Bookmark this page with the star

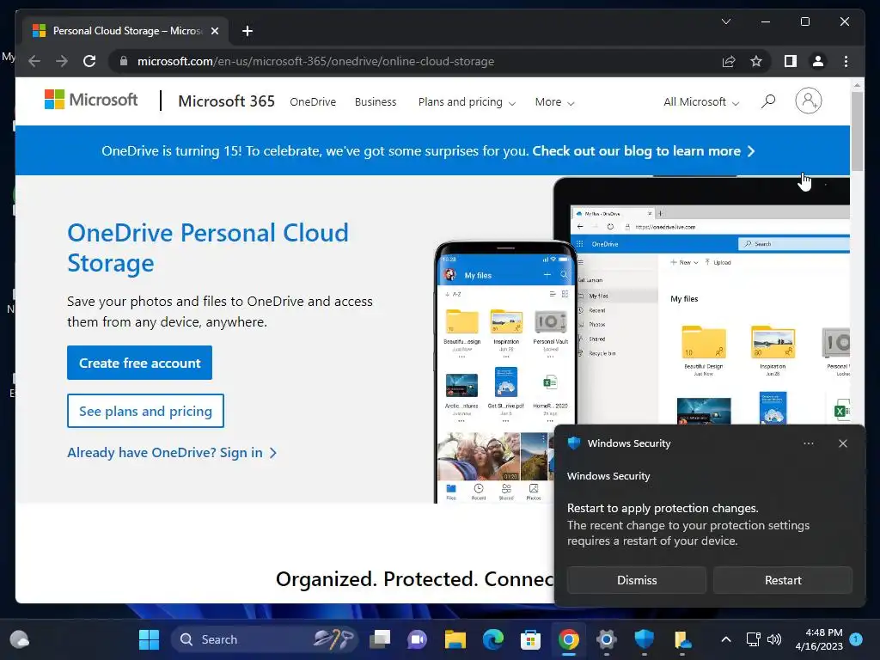pos(756,61)
